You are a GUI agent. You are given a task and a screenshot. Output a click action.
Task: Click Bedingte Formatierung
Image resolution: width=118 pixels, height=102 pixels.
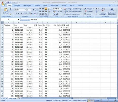click(x=73, y=9)
